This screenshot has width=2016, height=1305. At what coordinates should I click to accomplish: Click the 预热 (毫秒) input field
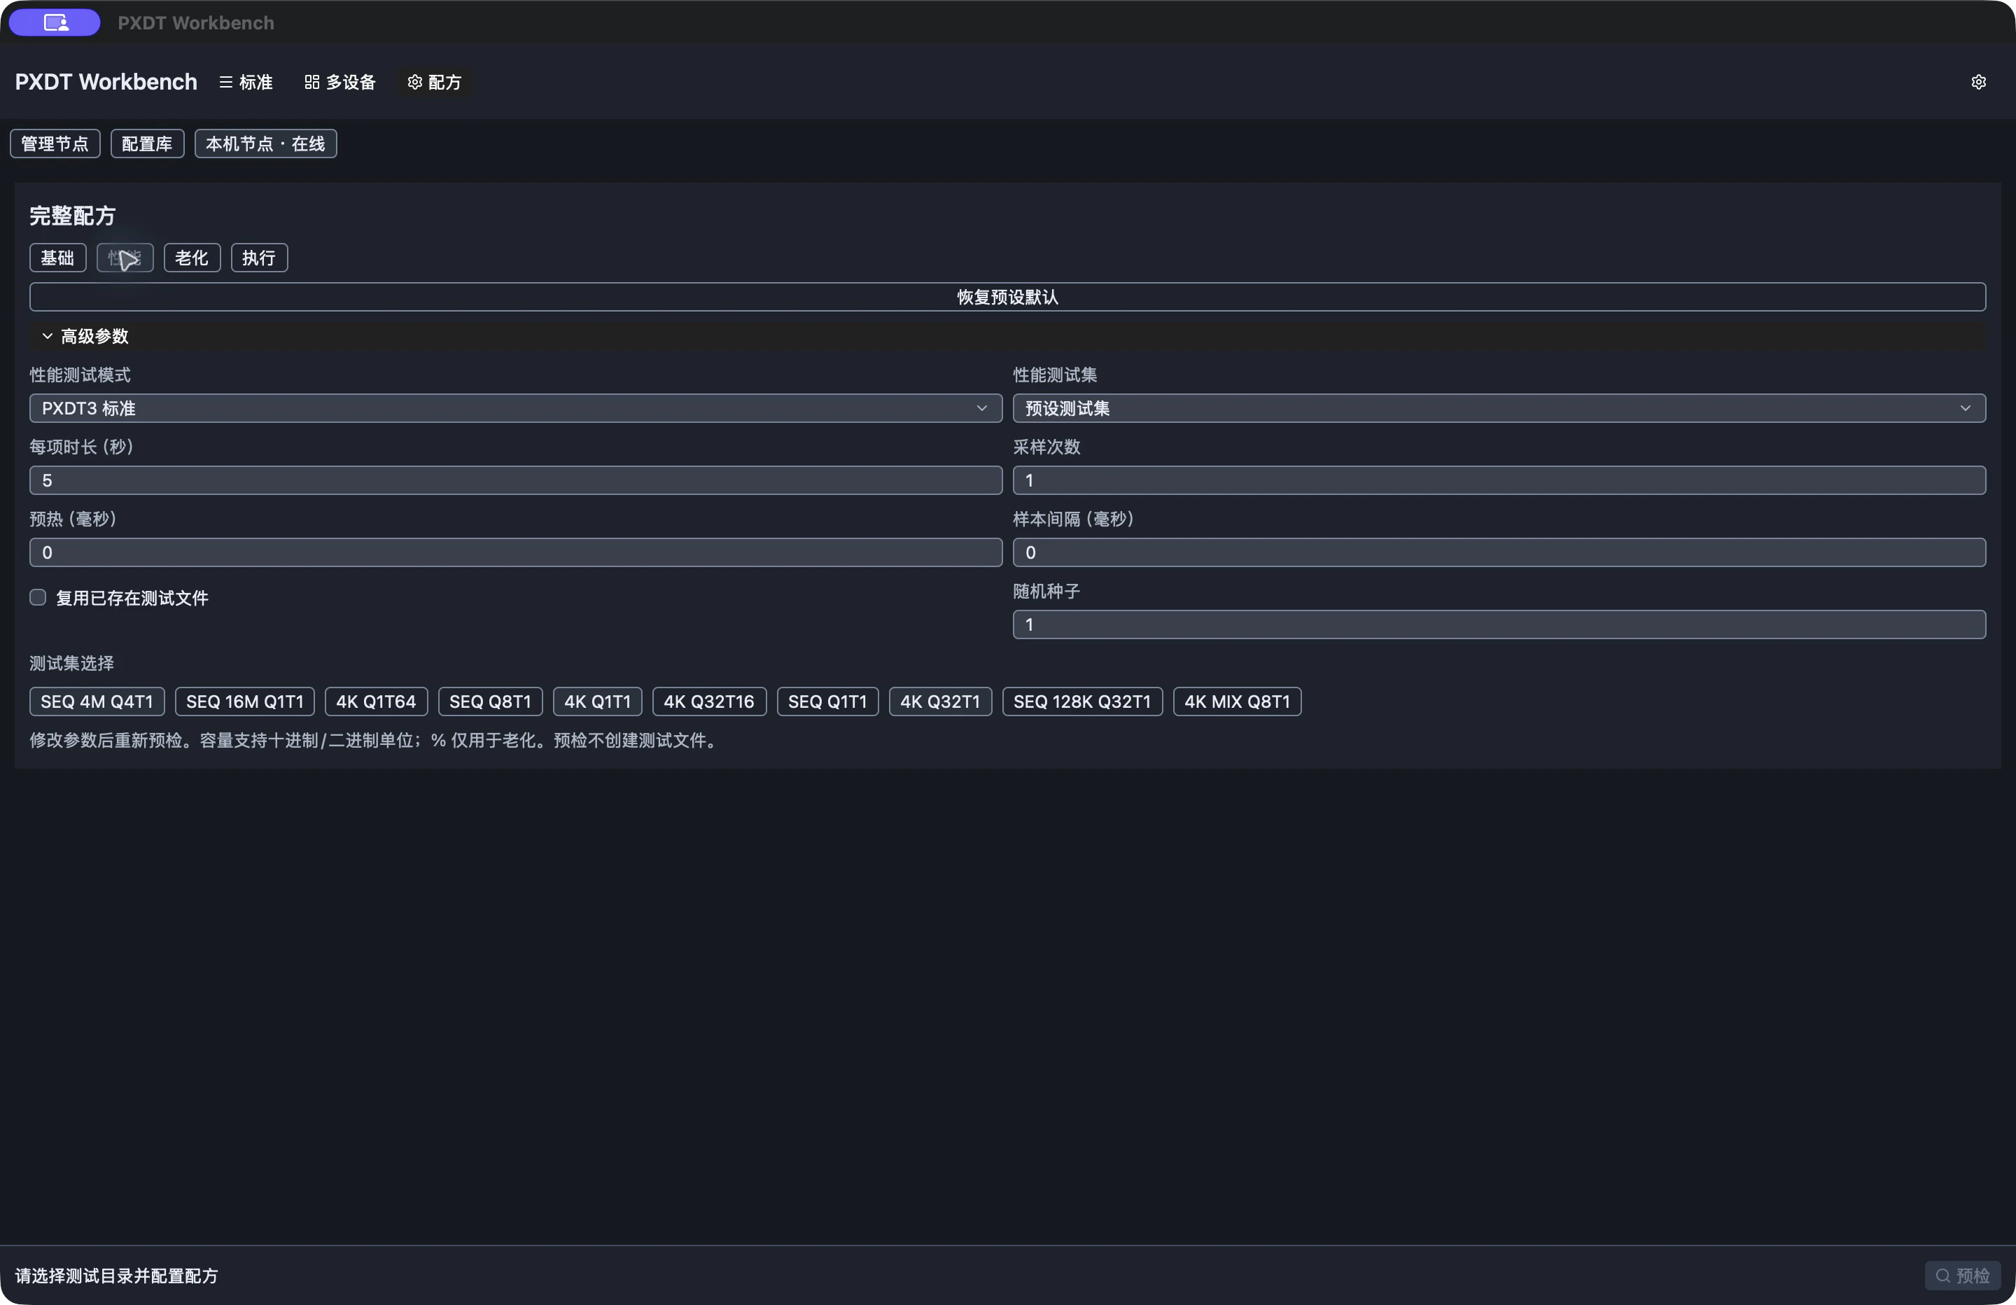pyautogui.click(x=516, y=552)
